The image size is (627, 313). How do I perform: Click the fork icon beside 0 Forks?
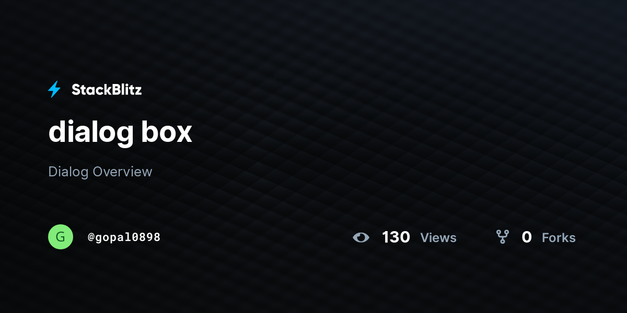click(502, 237)
